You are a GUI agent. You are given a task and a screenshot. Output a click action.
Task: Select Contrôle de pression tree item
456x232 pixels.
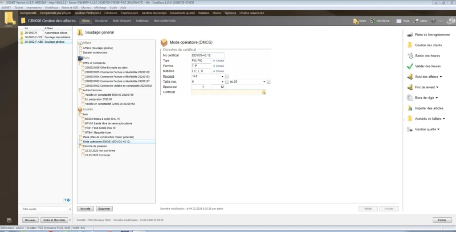pyautogui.click(x=95, y=146)
